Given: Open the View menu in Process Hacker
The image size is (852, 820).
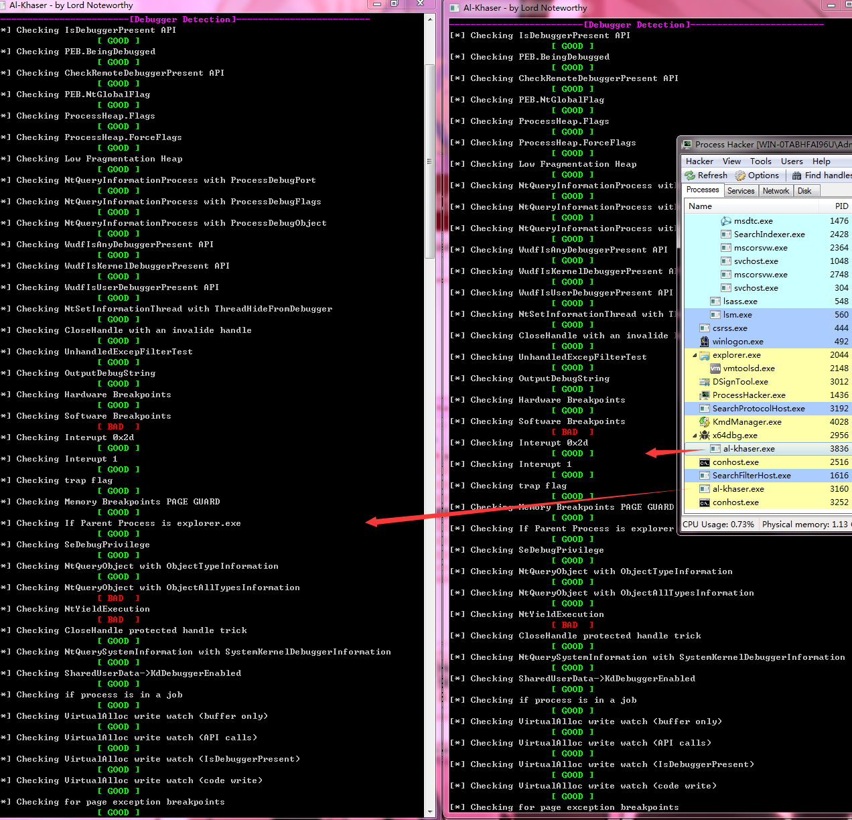Looking at the screenshot, I should pyautogui.click(x=731, y=161).
